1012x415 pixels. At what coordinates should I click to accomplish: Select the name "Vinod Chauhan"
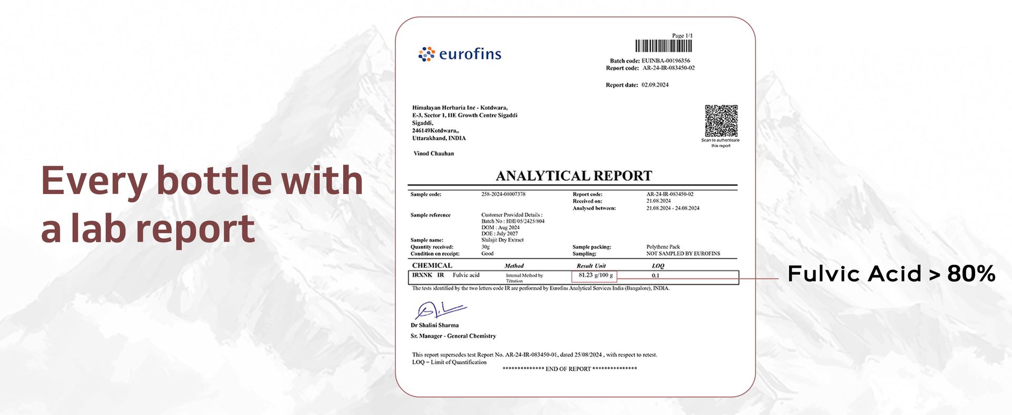click(x=434, y=153)
